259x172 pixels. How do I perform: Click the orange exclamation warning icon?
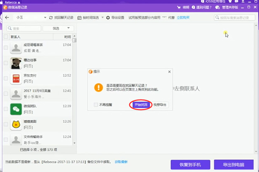coord(99,87)
